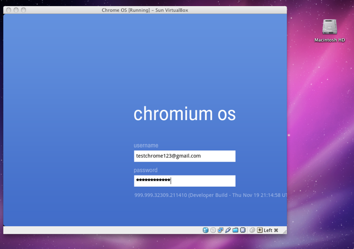The image size is (354, 249).
Task: Select the Macintosh HD desktop drive icon
Action: coord(330,26)
